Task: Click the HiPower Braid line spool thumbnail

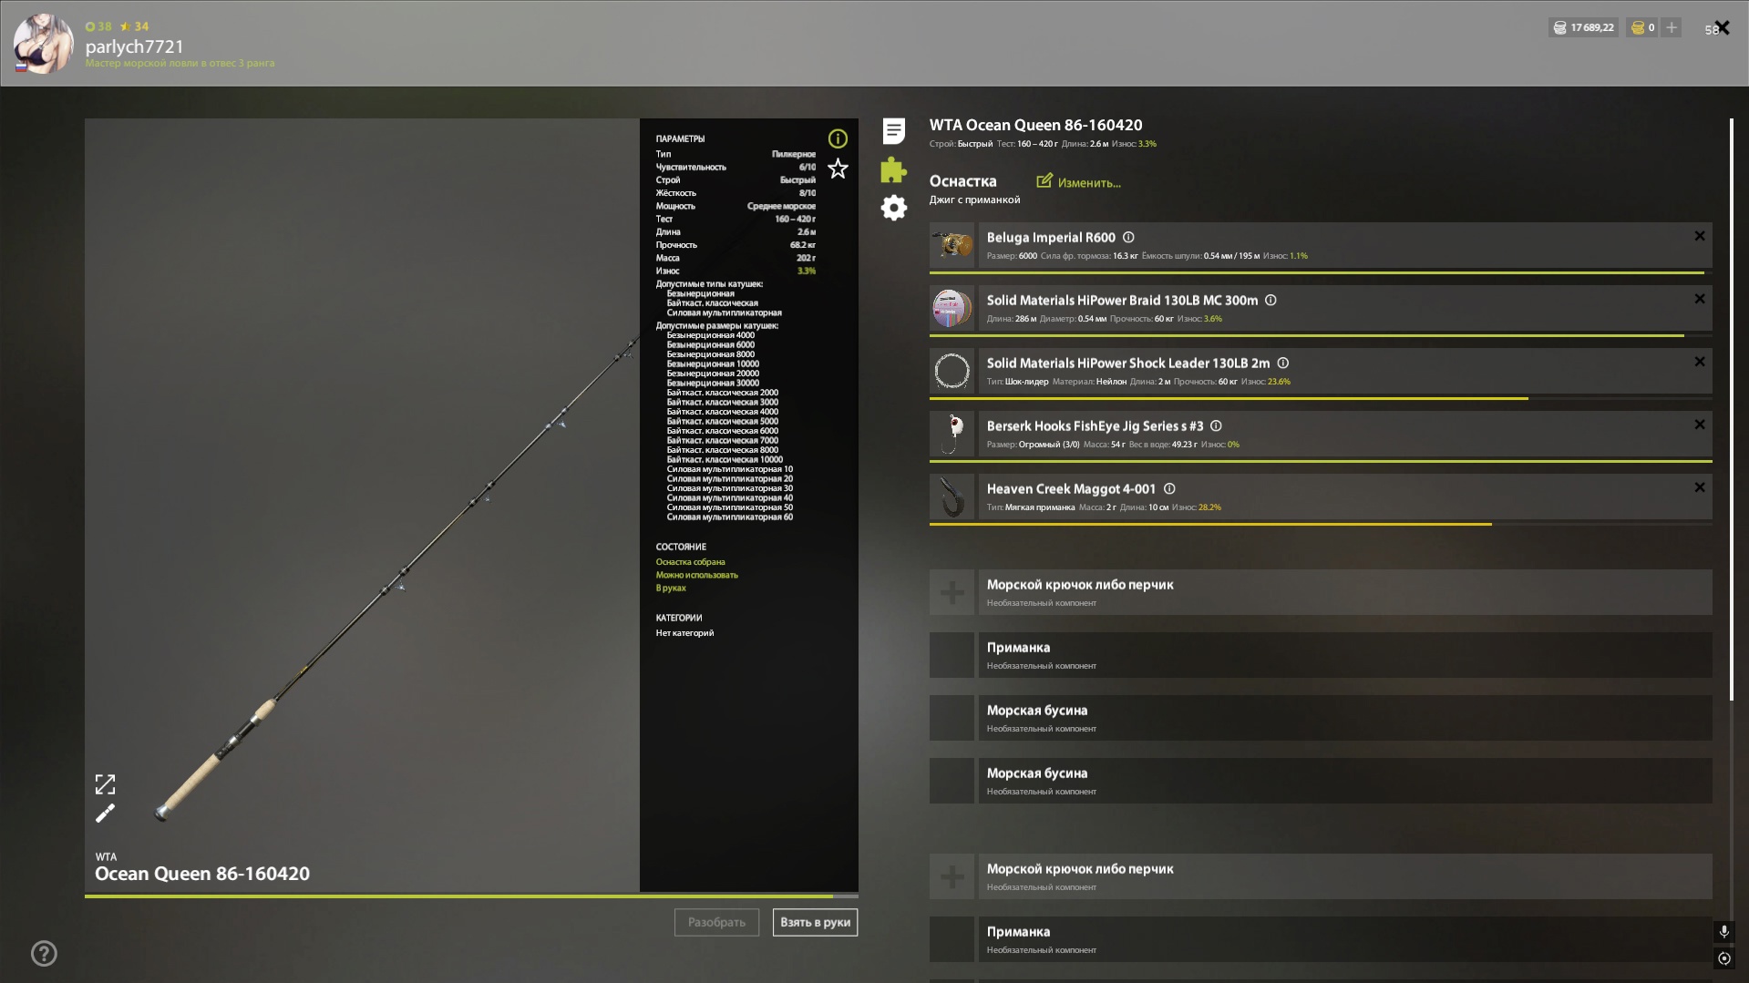Action: point(952,308)
